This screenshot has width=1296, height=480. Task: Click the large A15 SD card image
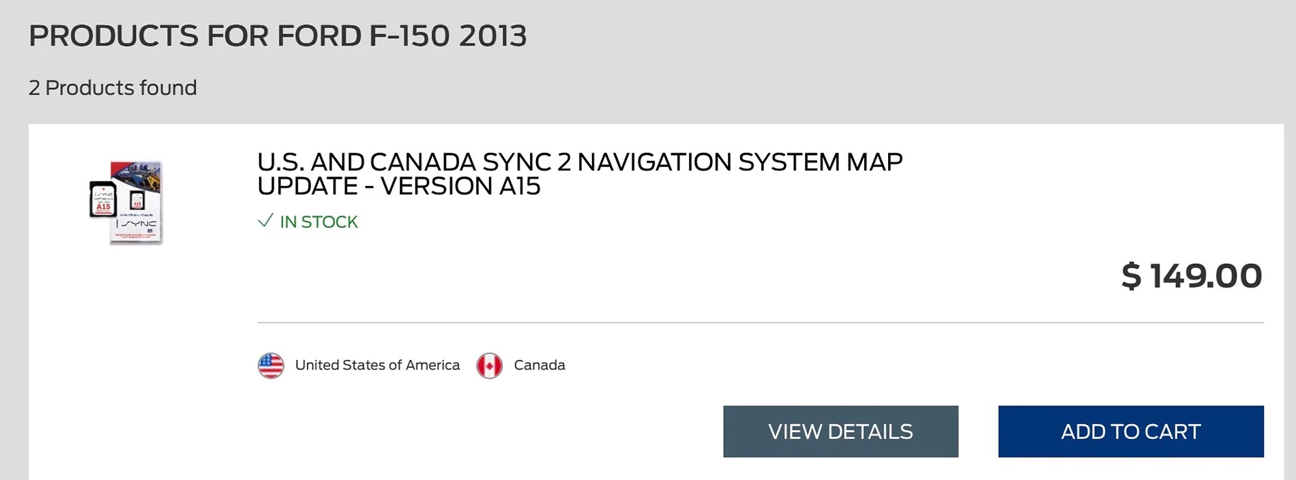pyautogui.click(x=103, y=200)
